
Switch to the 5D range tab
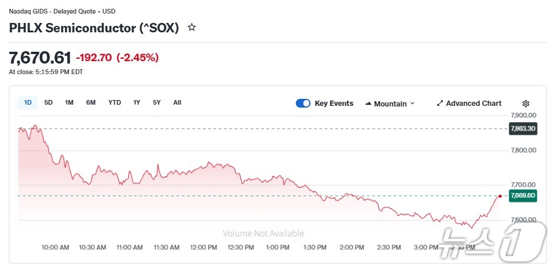point(48,103)
